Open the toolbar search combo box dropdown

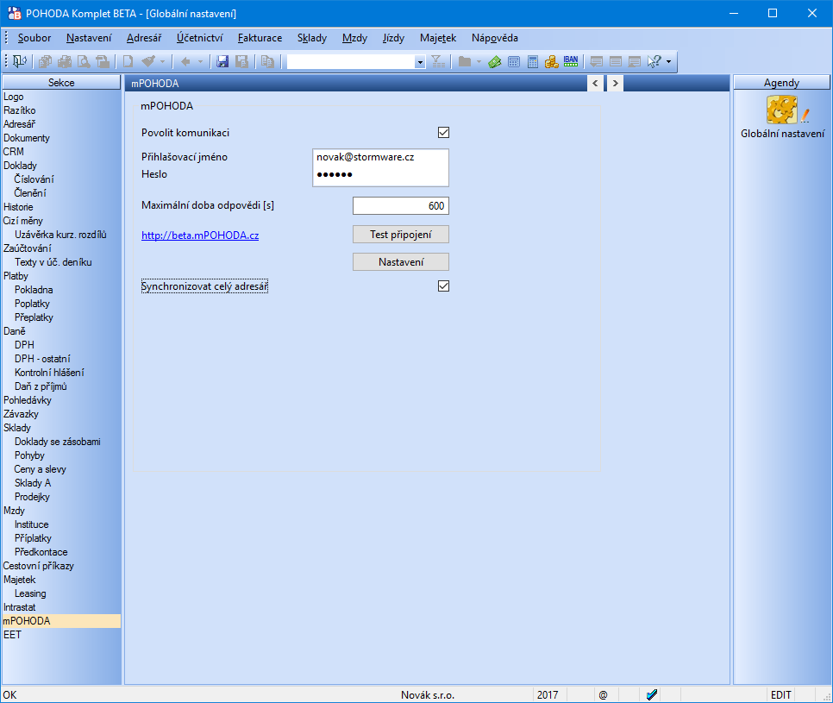click(420, 62)
